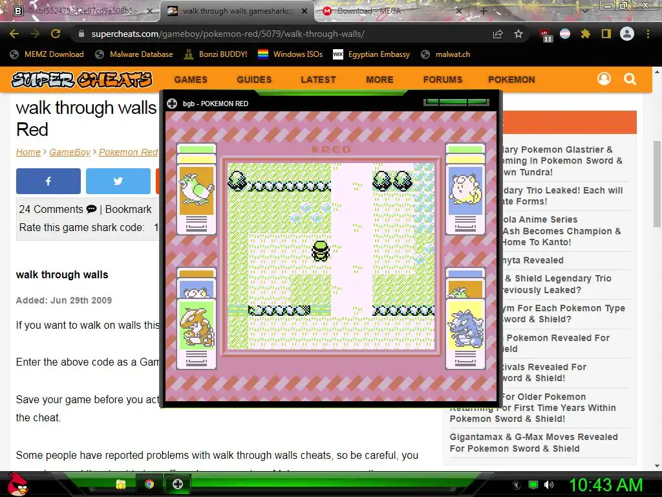Screen dimensions: 662x497
Task: Click the volume speaker tray icon
Action: 549,485
